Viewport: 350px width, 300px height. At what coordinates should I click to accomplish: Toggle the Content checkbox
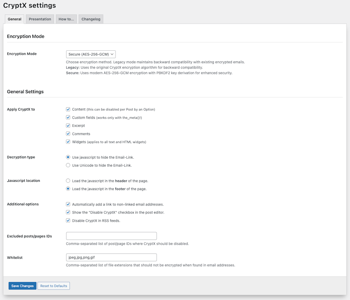(68, 109)
